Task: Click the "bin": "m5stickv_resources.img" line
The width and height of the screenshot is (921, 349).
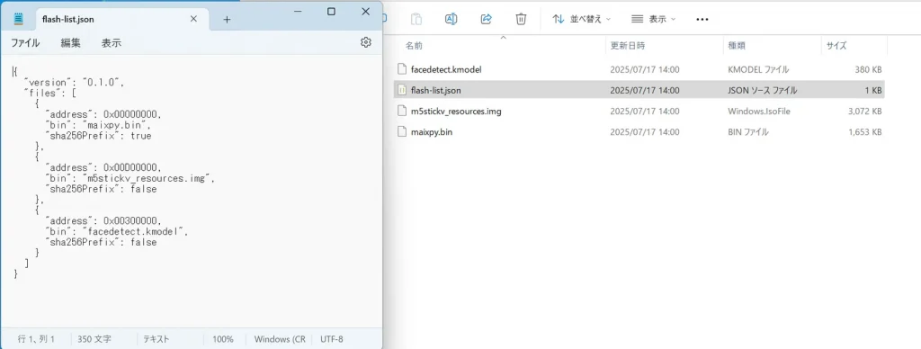Action: pos(130,179)
